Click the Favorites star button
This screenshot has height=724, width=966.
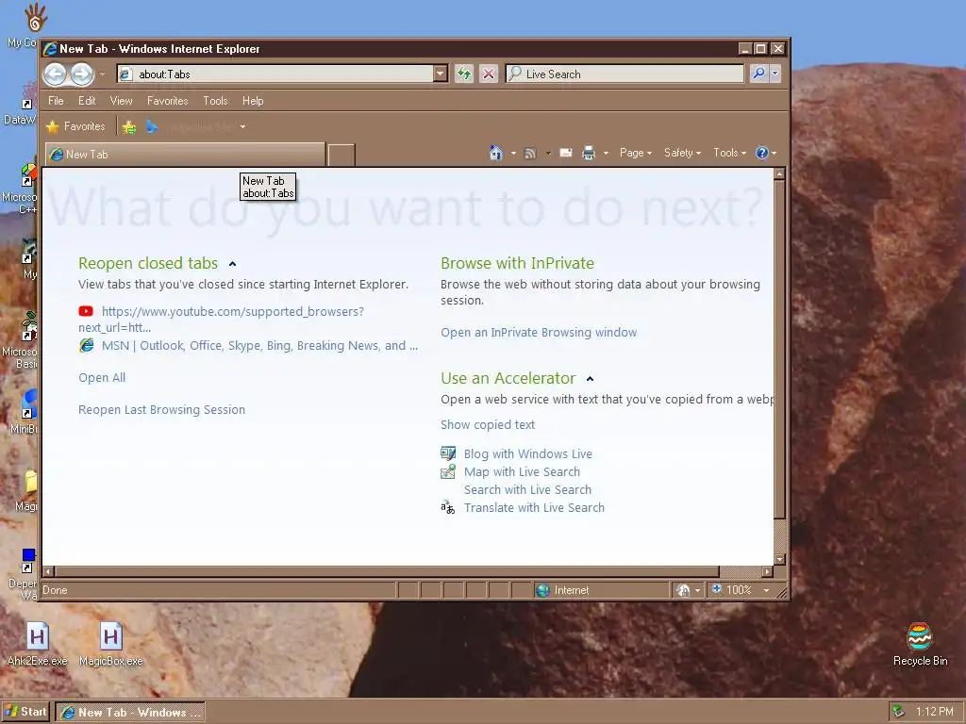(76, 126)
